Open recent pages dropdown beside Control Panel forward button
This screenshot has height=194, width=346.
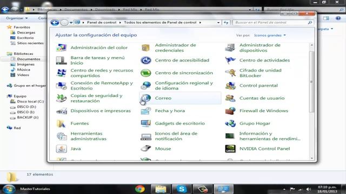(x=71, y=23)
